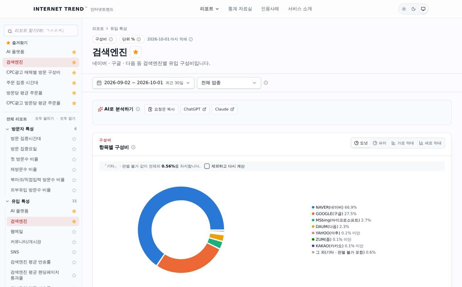Click info icon beside 항목별 구성비 title

tap(133, 147)
